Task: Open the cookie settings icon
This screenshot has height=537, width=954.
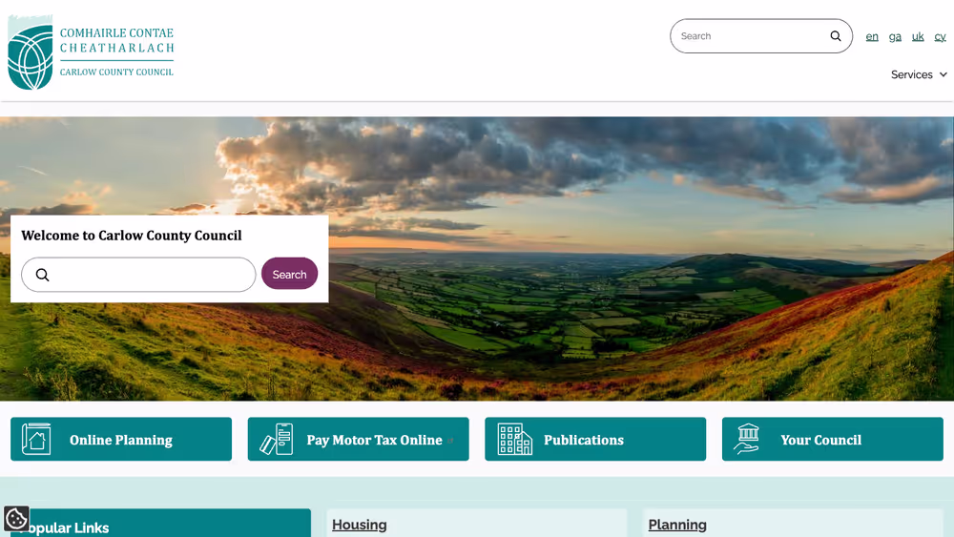Action: (x=16, y=519)
